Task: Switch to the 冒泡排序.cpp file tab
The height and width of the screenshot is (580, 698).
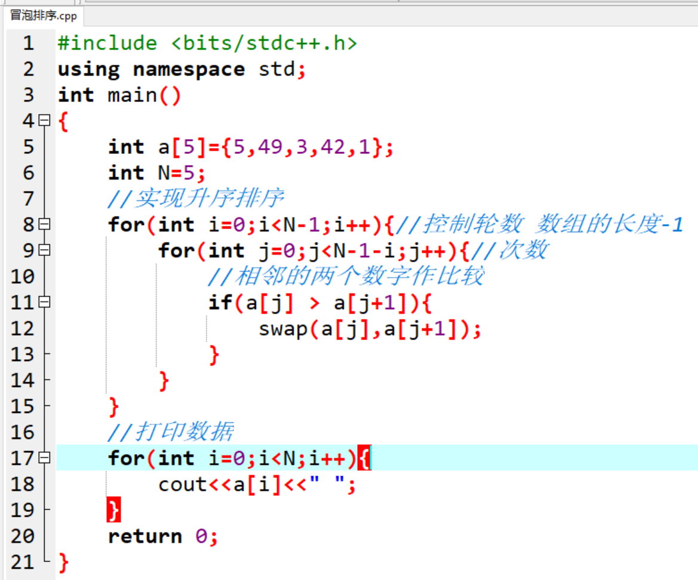Action: [44, 16]
